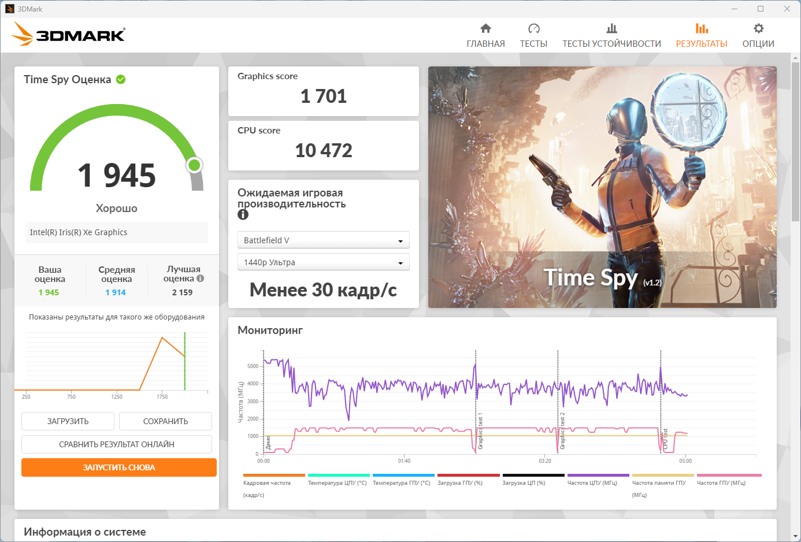Click the vertical scrollbar thumb

(x=795, y=142)
